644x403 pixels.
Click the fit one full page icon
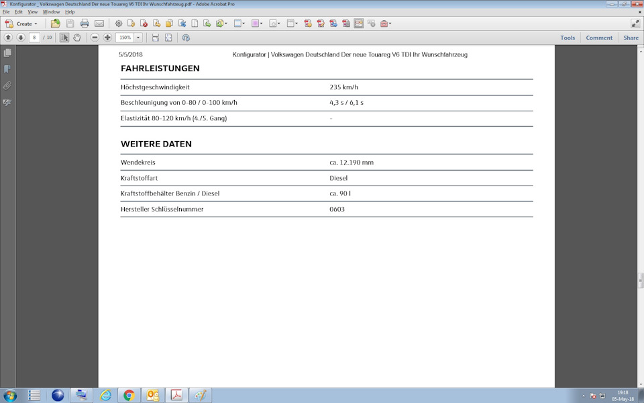pos(168,38)
